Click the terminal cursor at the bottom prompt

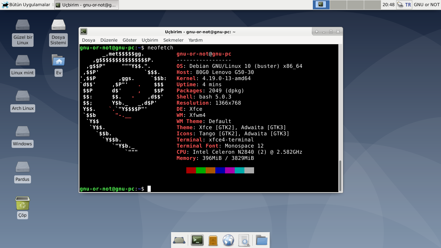click(149, 189)
